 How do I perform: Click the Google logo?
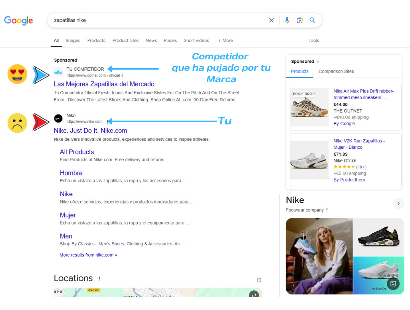18,21
